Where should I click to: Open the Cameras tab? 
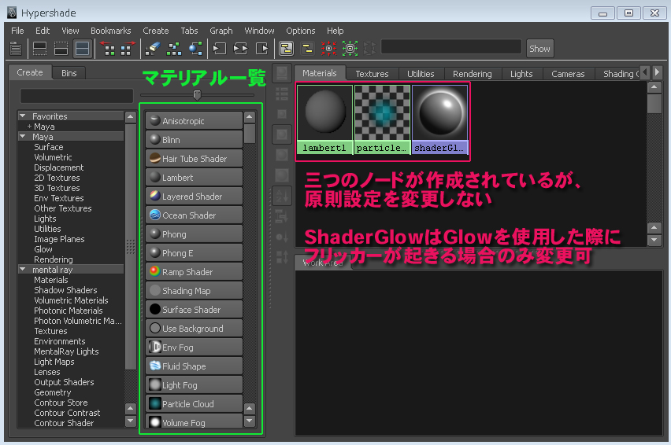(568, 74)
